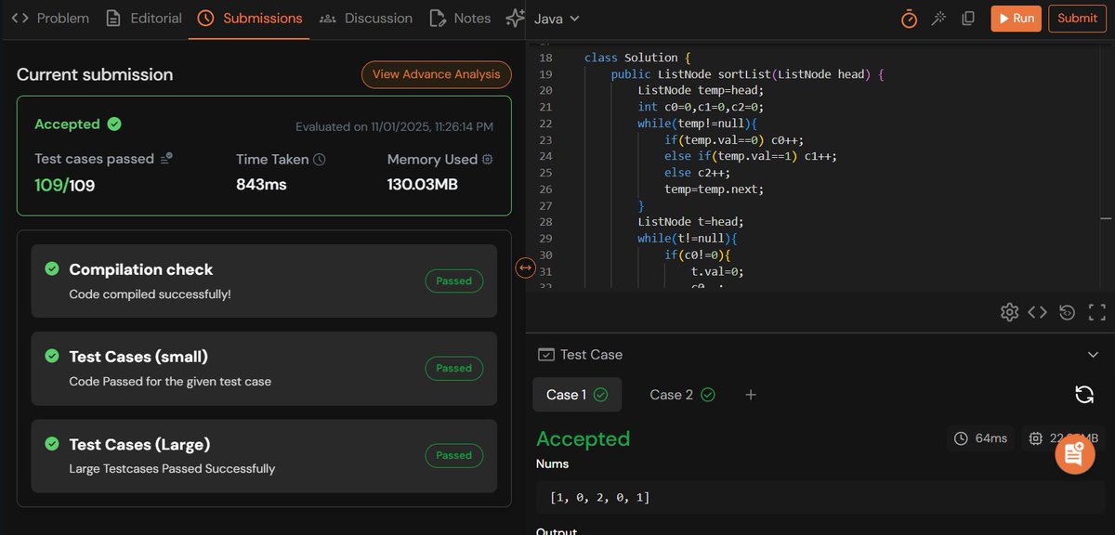Copy the code using the copy icon
This screenshot has height=535, width=1115.
967,18
